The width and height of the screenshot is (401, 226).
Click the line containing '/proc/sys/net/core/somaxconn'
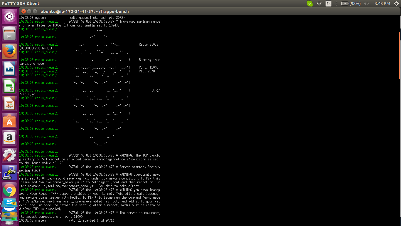coord(89,159)
